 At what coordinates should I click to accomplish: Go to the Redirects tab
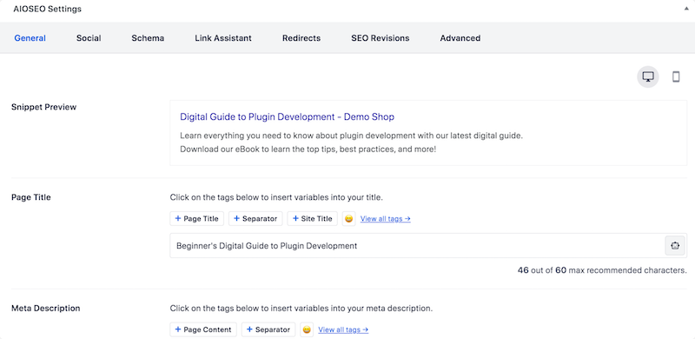click(301, 38)
